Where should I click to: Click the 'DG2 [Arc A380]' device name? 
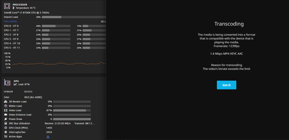(x=33, y=97)
